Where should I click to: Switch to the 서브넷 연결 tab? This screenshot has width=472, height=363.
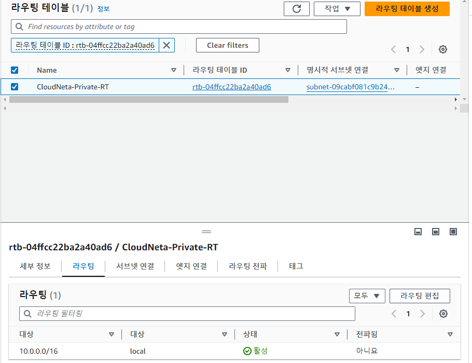135,266
